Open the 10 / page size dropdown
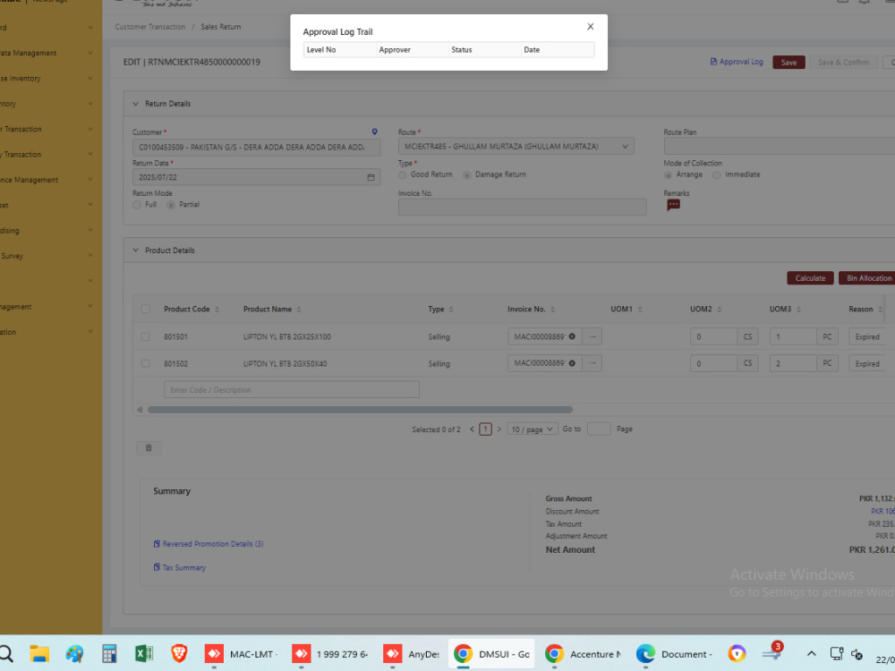Image resolution: width=895 pixels, height=671 pixels. pos(532,429)
